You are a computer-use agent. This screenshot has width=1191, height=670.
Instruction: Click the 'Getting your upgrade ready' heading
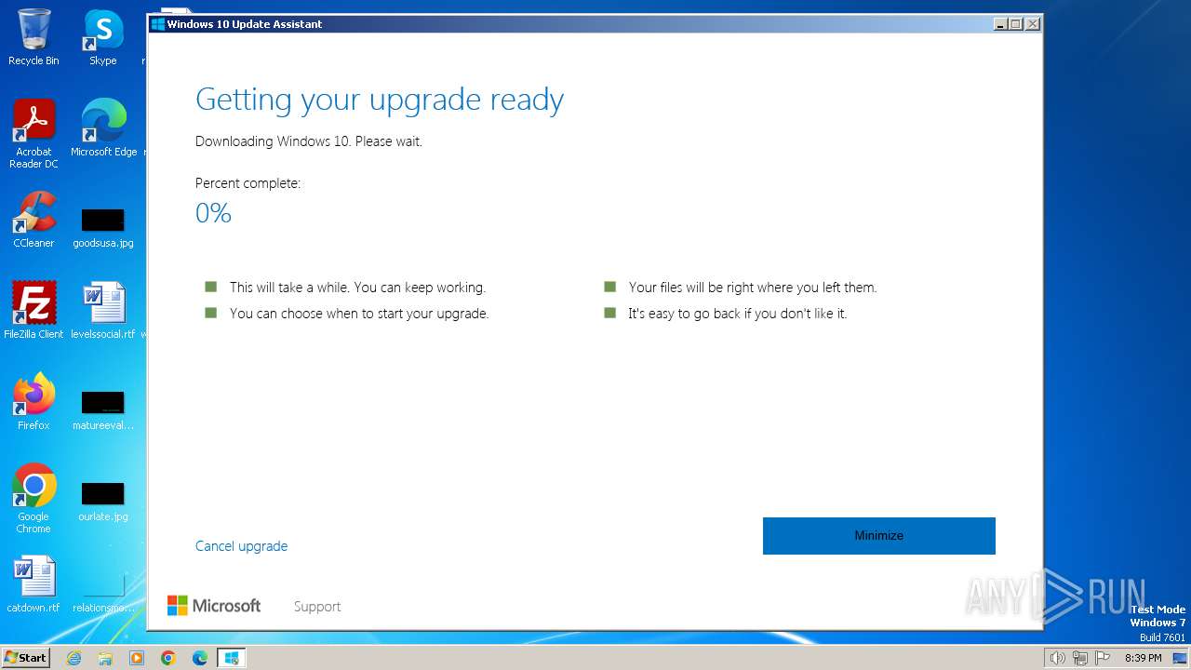coord(380,100)
